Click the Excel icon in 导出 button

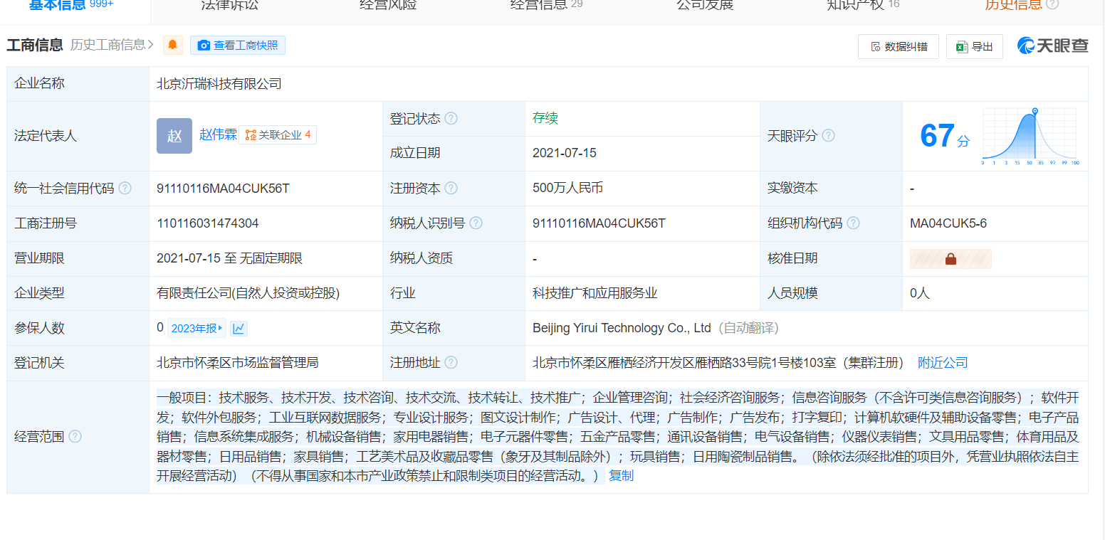pyautogui.click(x=962, y=47)
